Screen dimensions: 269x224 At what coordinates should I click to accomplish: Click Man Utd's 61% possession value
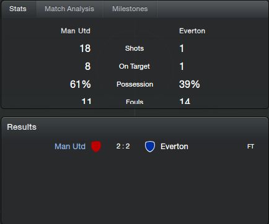click(x=81, y=84)
